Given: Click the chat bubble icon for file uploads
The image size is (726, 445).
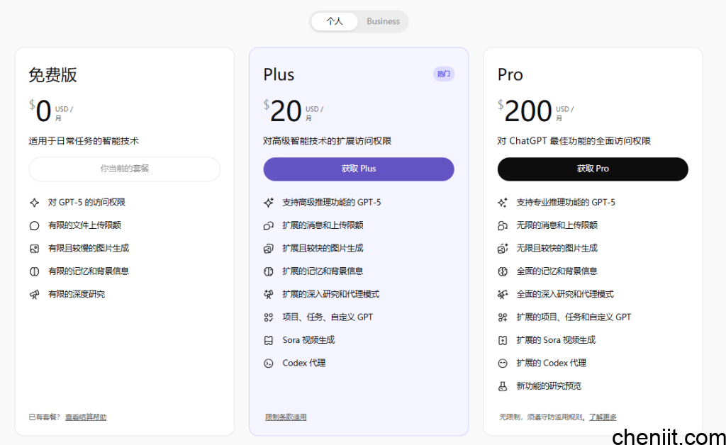Looking at the screenshot, I should pos(34,226).
